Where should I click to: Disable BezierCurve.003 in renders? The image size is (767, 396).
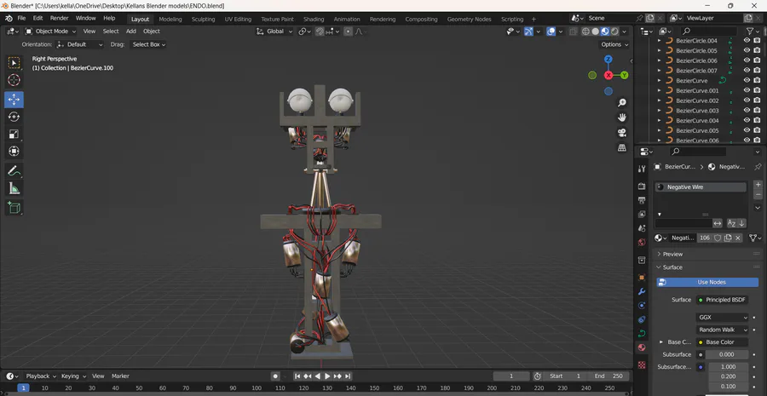click(757, 111)
